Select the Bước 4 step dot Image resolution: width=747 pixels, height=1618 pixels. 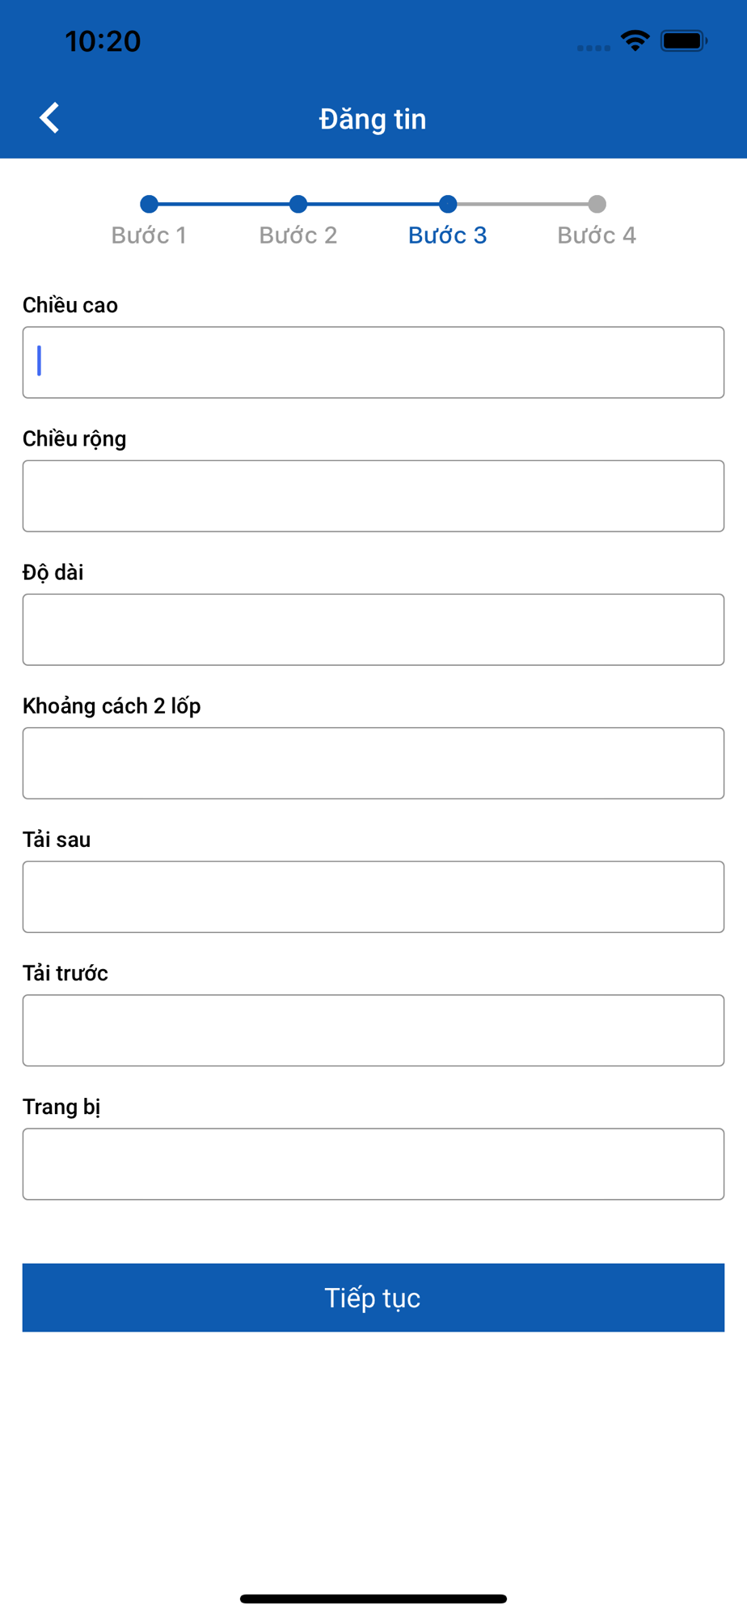click(x=597, y=204)
